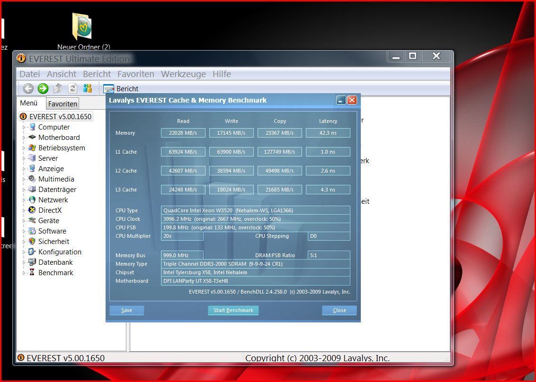
Task: Open the Hilfe menu
Action: (222, 74)
